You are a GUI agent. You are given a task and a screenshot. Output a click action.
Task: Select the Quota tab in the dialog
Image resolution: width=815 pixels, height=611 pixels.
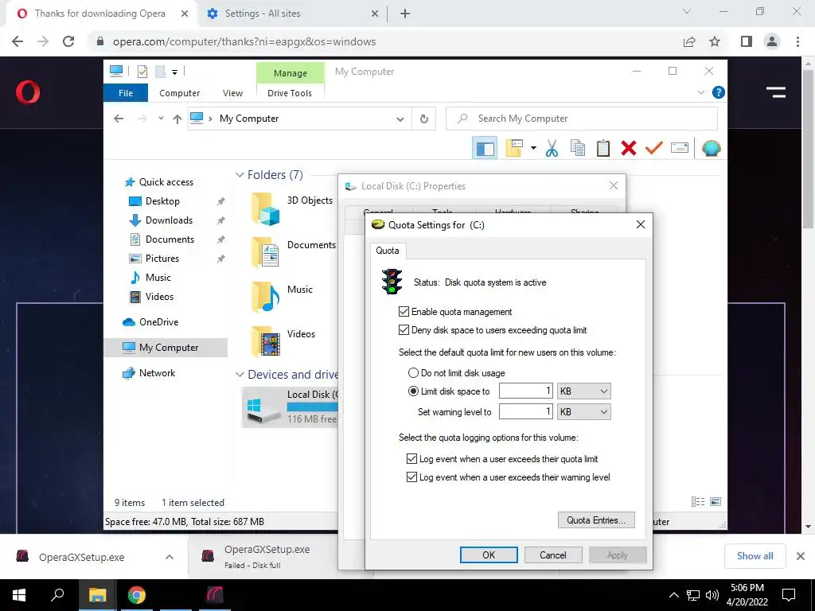click(x=388, y=251)
